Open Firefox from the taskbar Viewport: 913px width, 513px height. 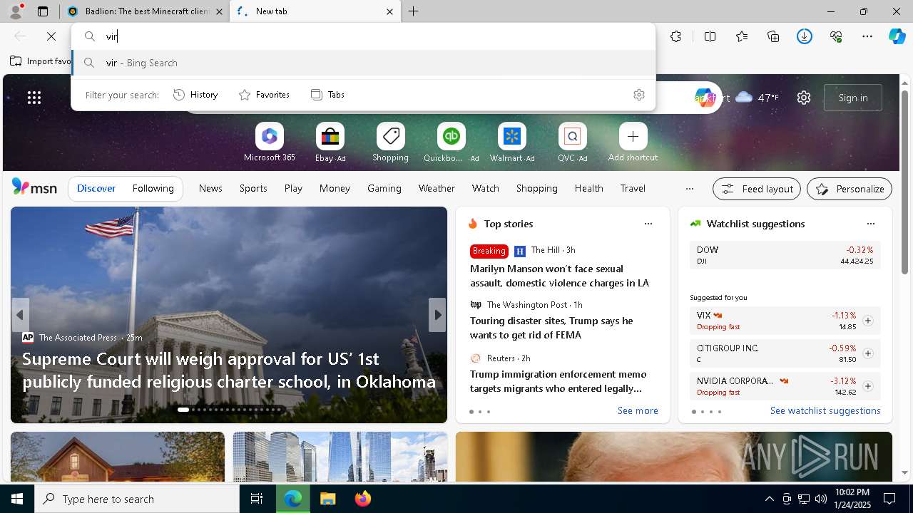tap(363, 499)
